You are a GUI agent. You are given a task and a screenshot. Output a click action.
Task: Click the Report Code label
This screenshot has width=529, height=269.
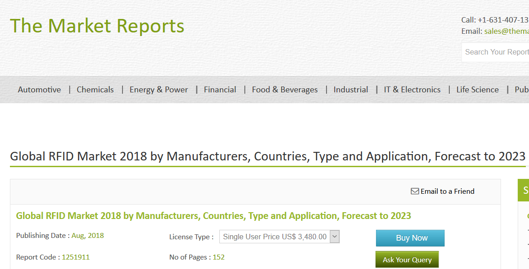pos(38,257)
